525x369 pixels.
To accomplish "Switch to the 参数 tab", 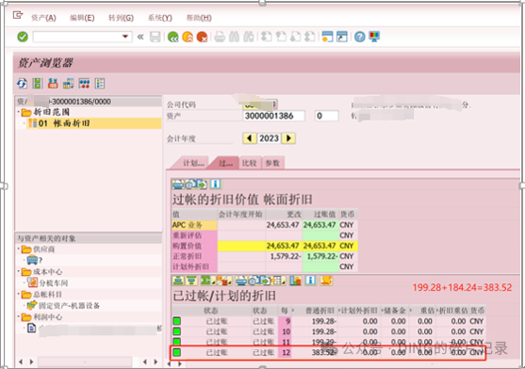I will pyautogui.click(x=272, y=163).
